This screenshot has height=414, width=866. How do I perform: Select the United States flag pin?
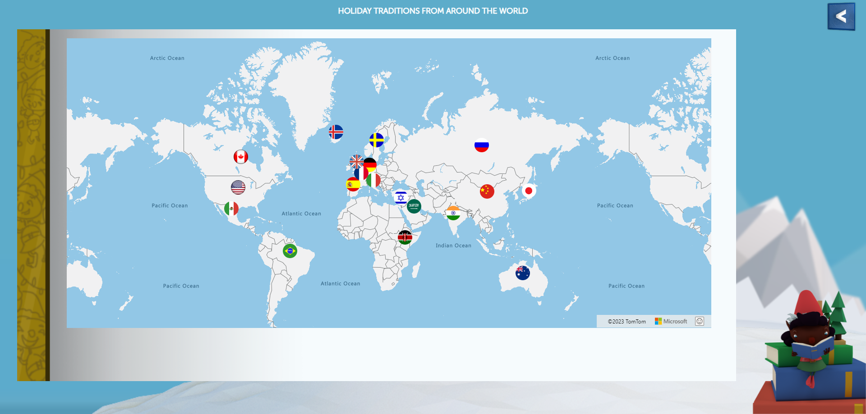pyautogui.click(x=238, y=187)
